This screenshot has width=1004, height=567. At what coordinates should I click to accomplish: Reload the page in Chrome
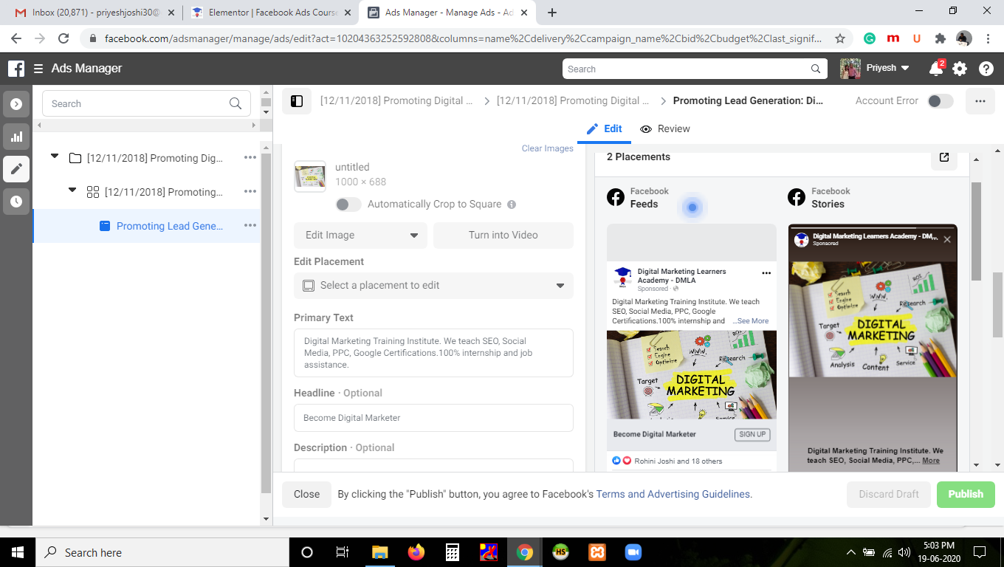[x=63, y=38]
